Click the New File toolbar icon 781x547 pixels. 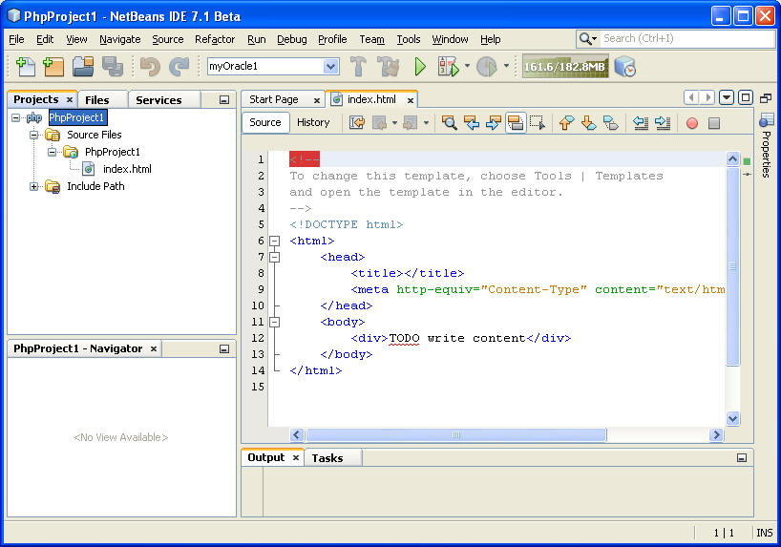[26, 66]
